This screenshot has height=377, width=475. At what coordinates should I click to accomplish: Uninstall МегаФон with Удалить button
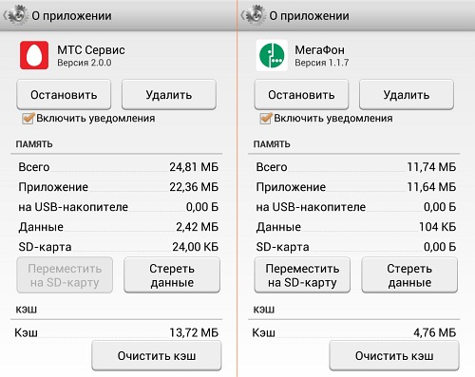[407, 95]
